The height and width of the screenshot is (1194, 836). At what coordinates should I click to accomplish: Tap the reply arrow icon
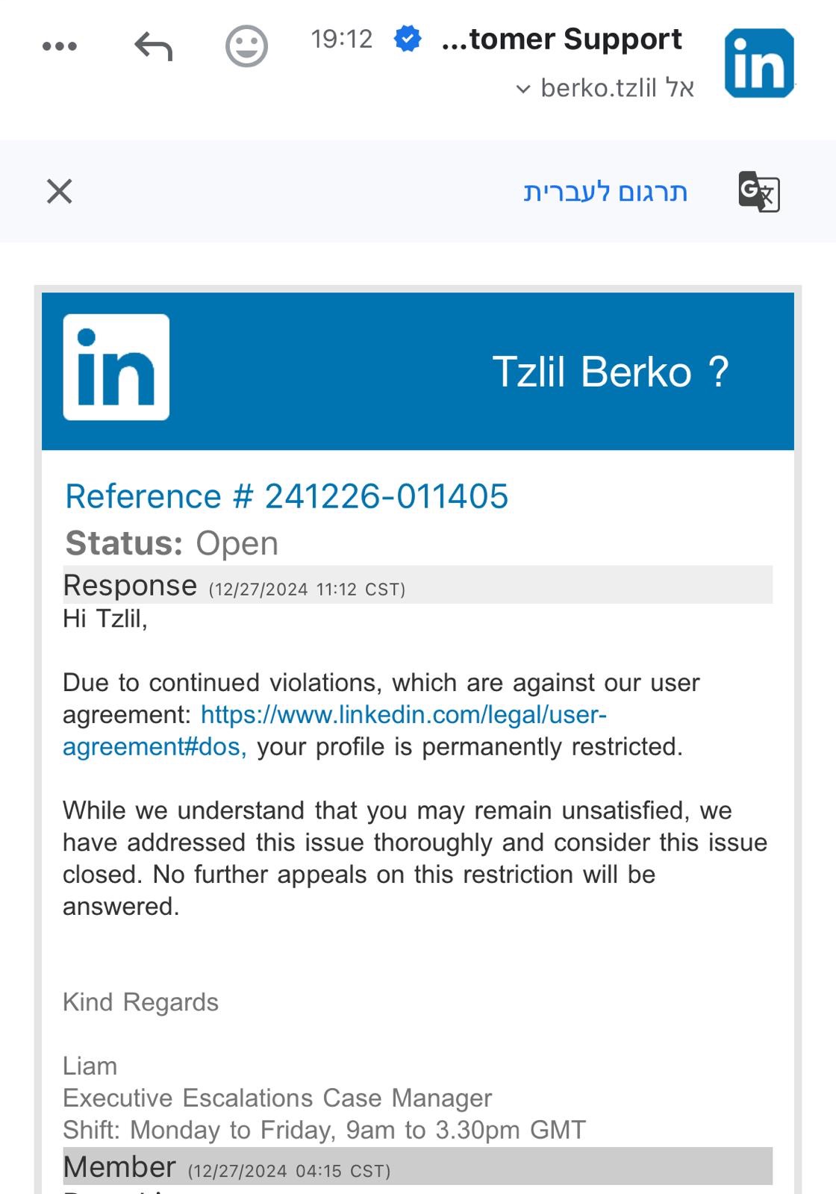coord(154,46)
